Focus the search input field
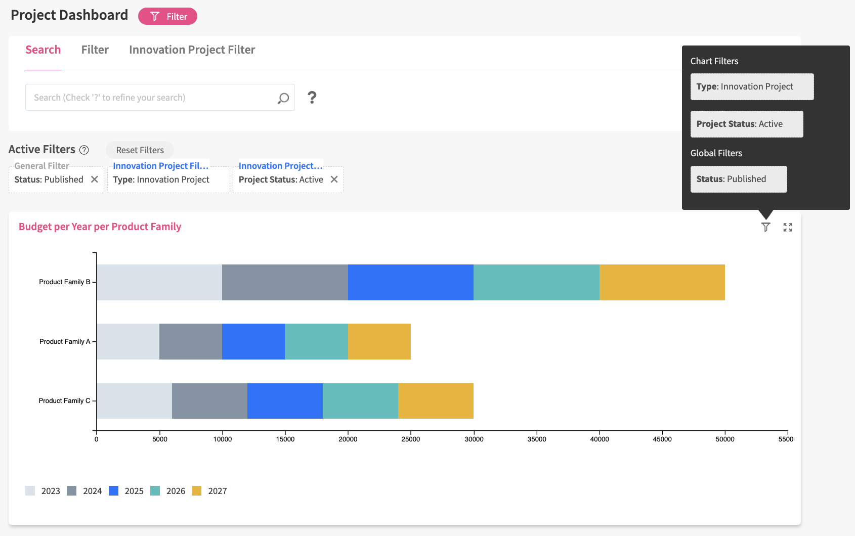The image size is (855, 536). (152, 98)
